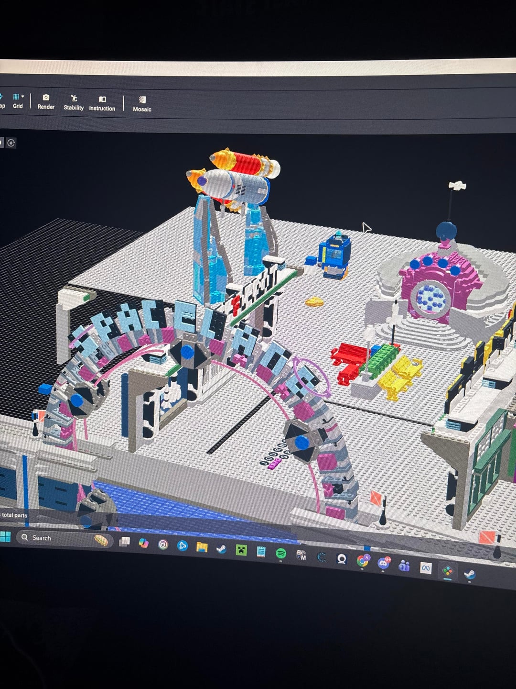Screen dimensions: 516x689
Task: Click the taskbar Search box
Action: 64,538
